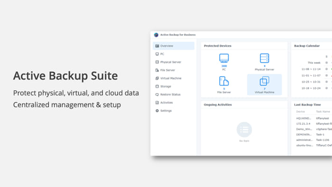Select the 172.21.3.4 device row

click(x=314, y=124)
